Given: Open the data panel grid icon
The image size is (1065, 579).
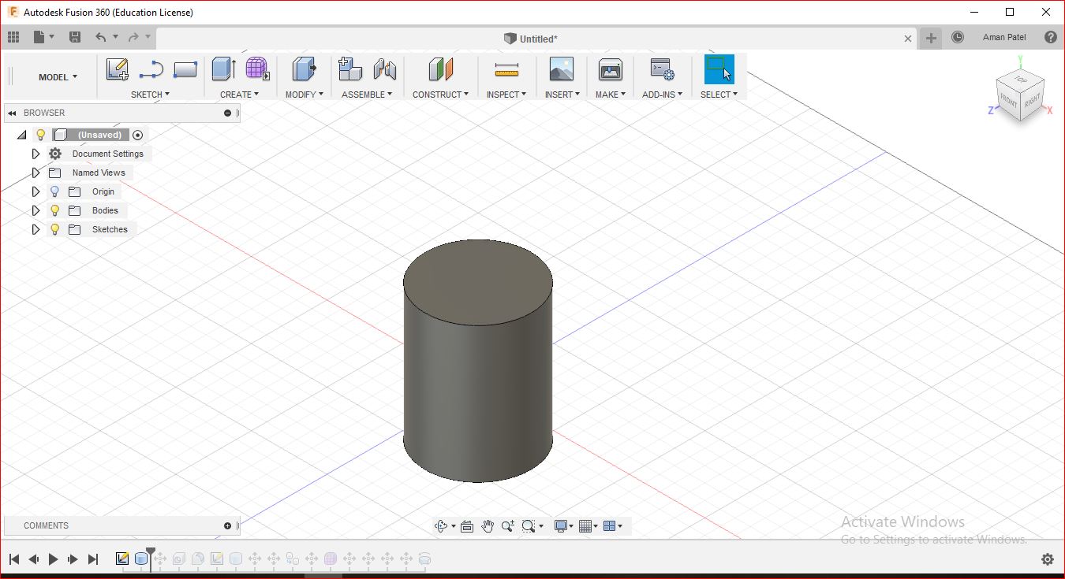Looking at the screenshot, I should [13, 37].
